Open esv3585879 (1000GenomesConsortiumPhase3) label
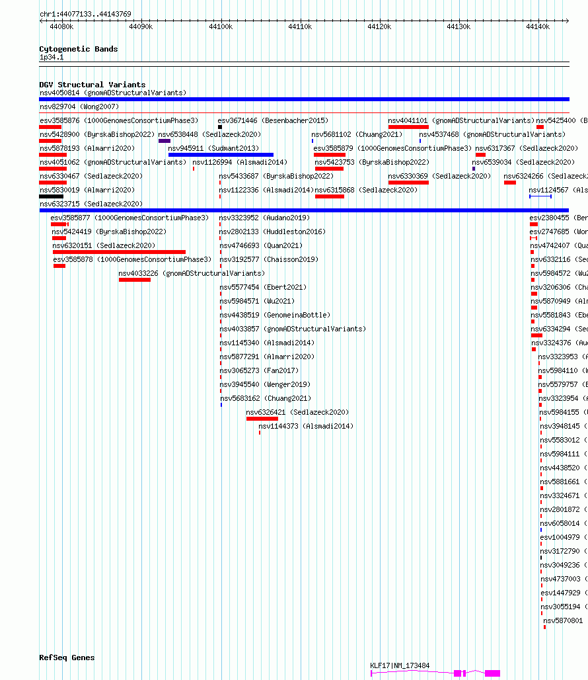The width and height of the screenshot is (588, 680). (392, 148)
